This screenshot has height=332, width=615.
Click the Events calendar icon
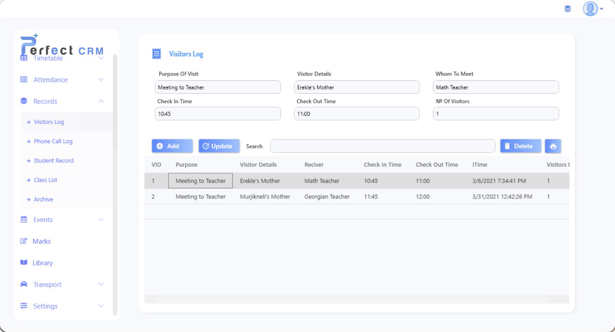pos(24,219)
